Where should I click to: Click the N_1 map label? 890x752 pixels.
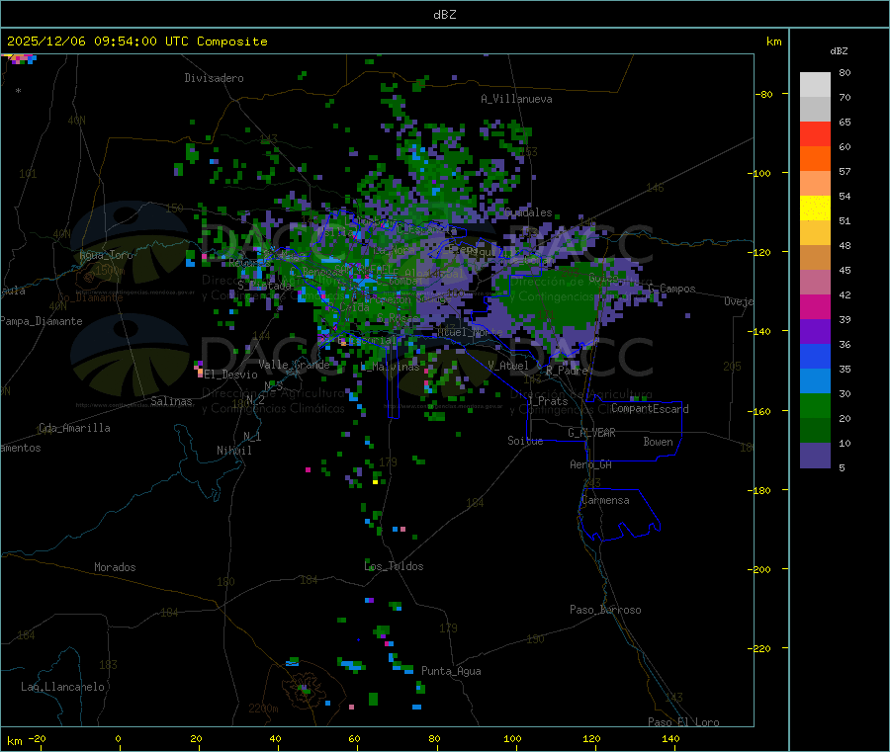coord(252,437)
